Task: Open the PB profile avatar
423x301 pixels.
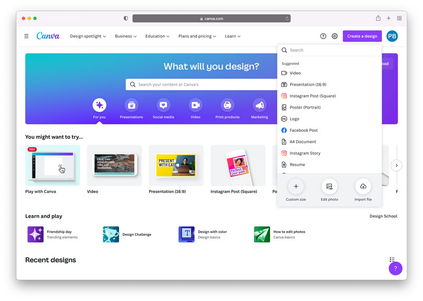Action: pos(392,36)
